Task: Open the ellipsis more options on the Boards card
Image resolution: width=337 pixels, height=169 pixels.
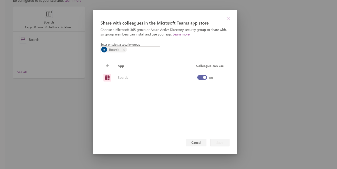Action: [x=81, y=10]
